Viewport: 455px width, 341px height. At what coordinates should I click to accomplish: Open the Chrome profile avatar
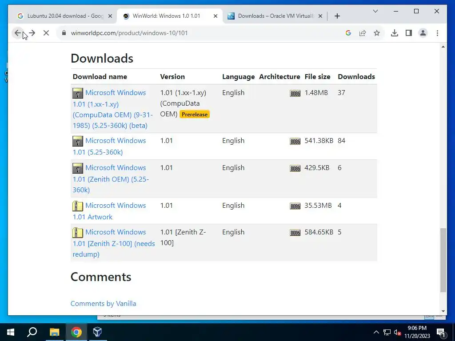(423, 33)
